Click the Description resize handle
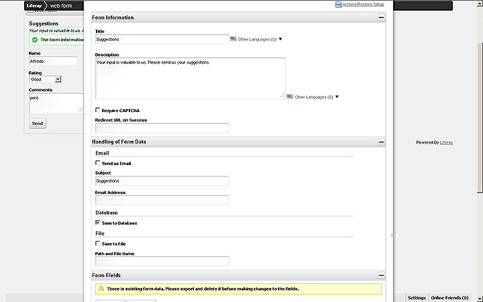483x302 pixels. click(x=282, y=95)
